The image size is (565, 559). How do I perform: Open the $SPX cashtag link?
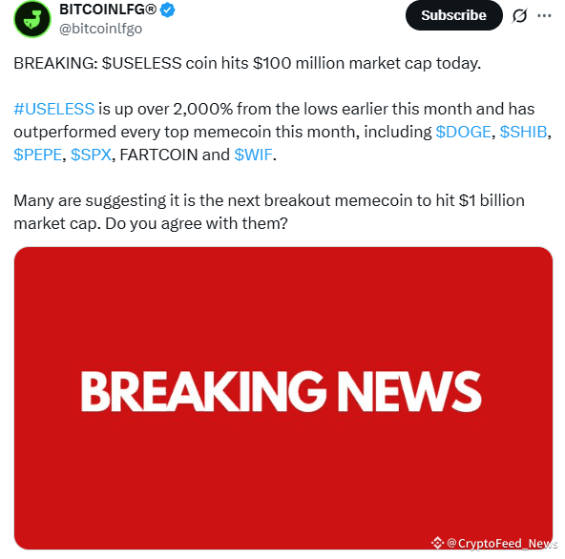coord(91,155)
